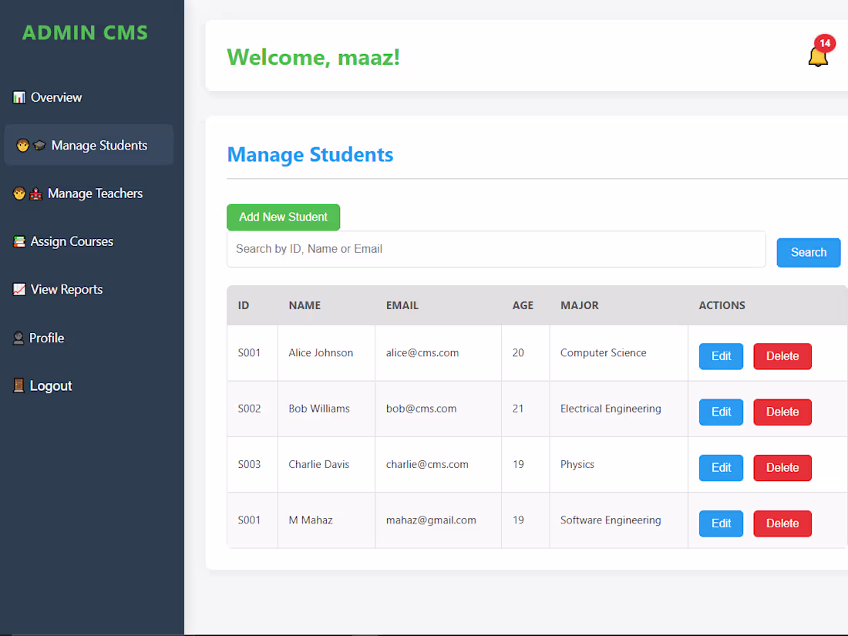Click the student search input field
The image size is (848, 636).
coord(496,248)
